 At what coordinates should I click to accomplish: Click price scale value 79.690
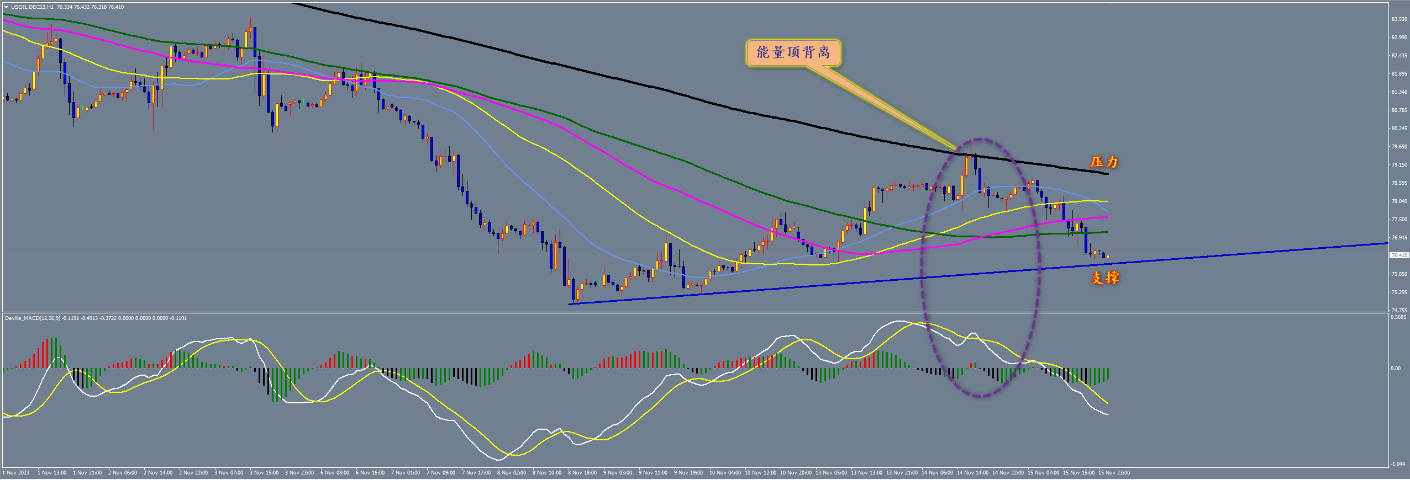(1399, 147)
